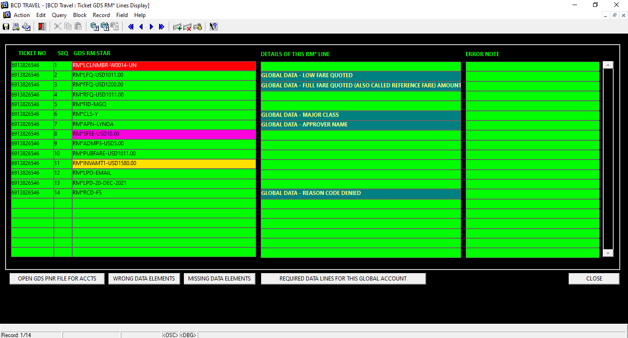
Task: Click the MISSING DATA ELEMENTS button
Action: 219,279
